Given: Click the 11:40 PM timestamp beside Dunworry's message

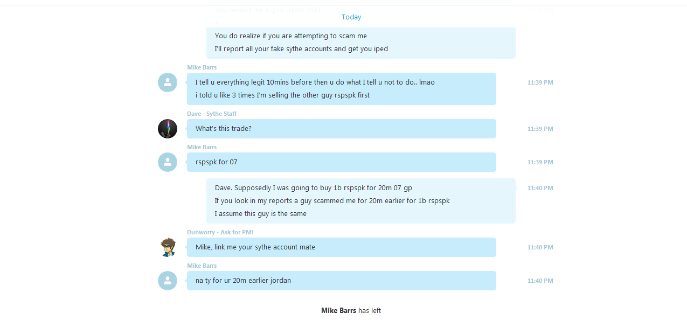Looking at the screenshot, I should point(540,247).
